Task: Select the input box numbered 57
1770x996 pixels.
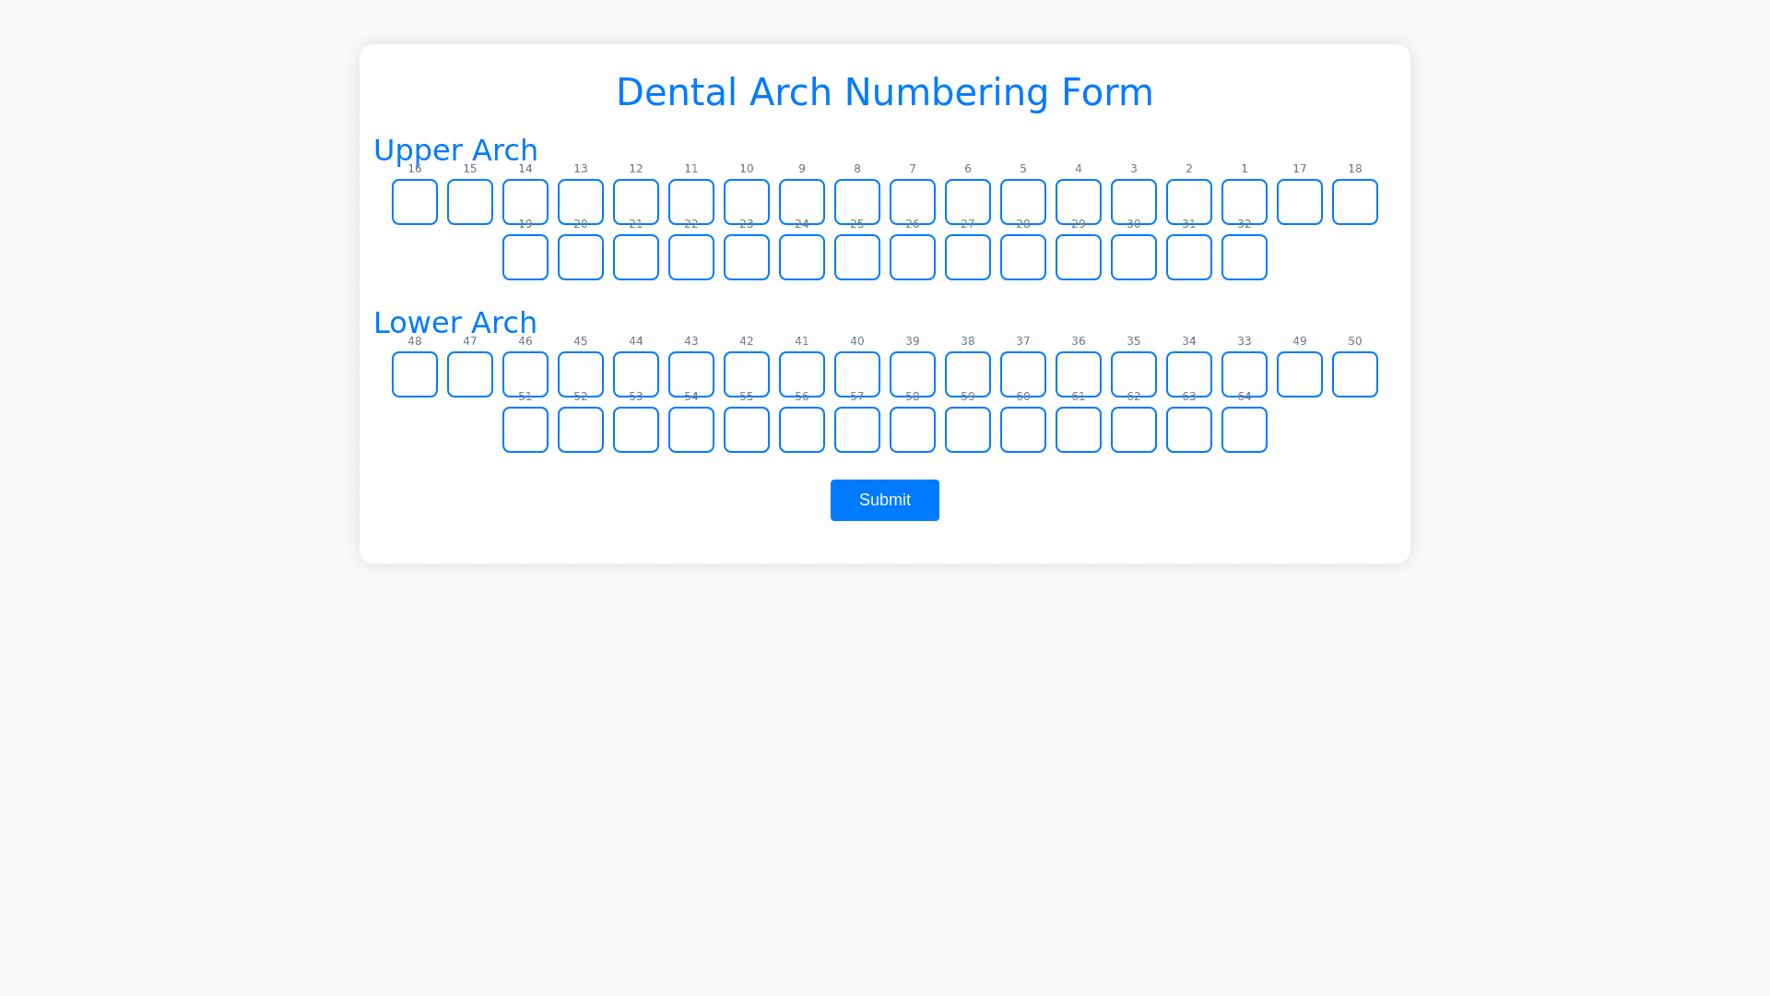Action: point(857,430)
